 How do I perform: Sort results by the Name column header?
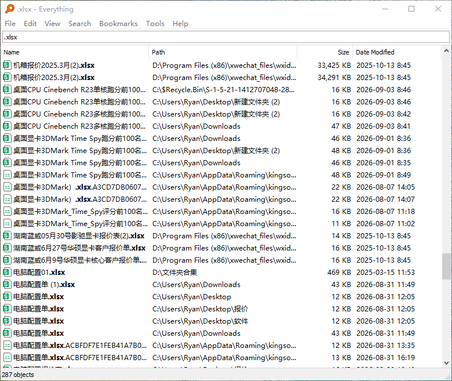tap(75, 52)
